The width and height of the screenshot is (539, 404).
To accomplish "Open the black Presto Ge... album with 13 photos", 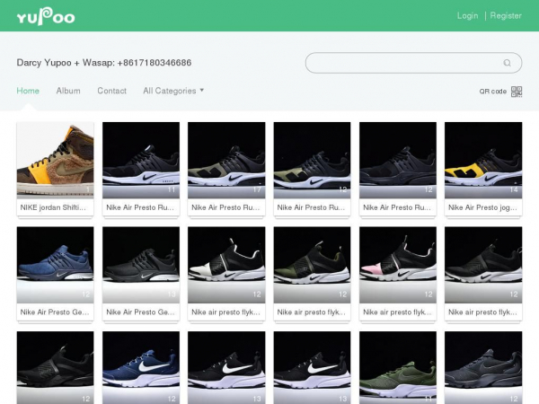I will 141,265.
